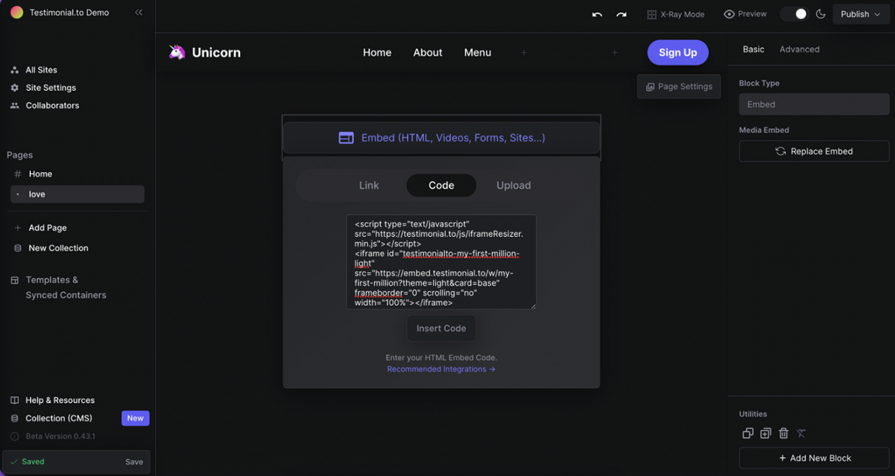Viewport: 895px width, 476px height.
Task: Click the add-below block icon in Utilities
Action: (x=765, y=433)
